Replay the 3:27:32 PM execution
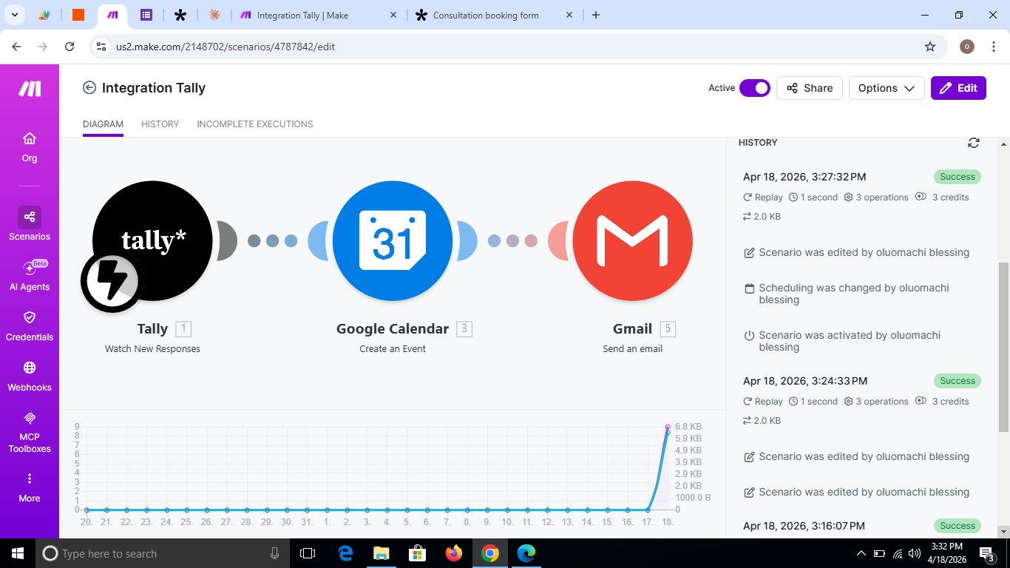This screenshot has width=1010, height=568. [x=762, y=197]
